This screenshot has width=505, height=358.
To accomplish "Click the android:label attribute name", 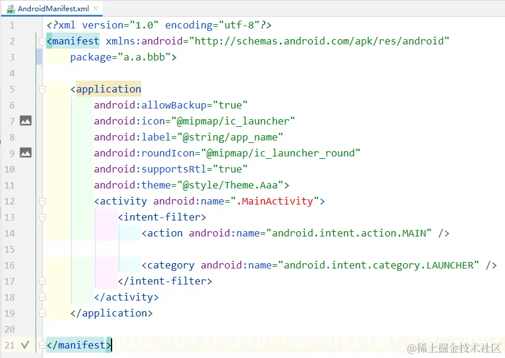I will coord(132,138).
